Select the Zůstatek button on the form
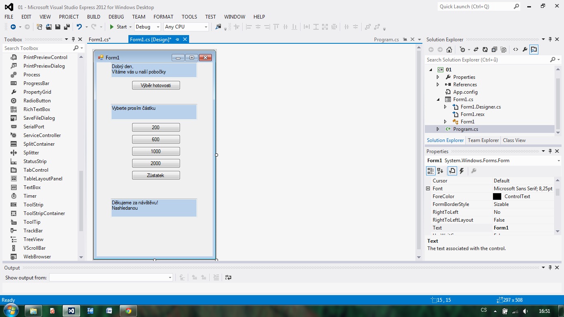564x317 pixels. click(156, 175)
